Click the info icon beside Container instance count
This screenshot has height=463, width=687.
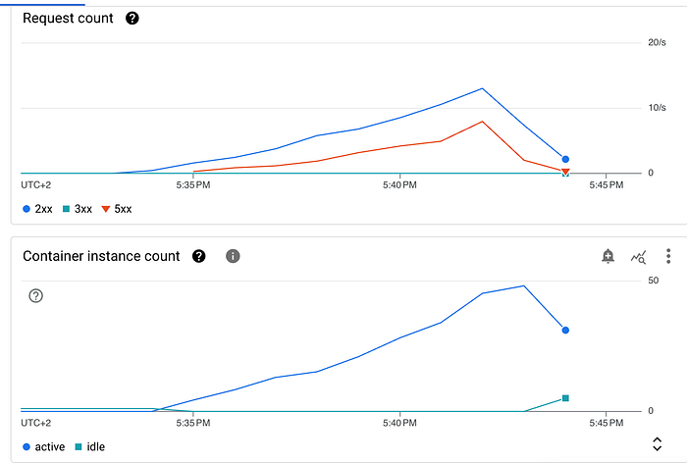(233, 256)
